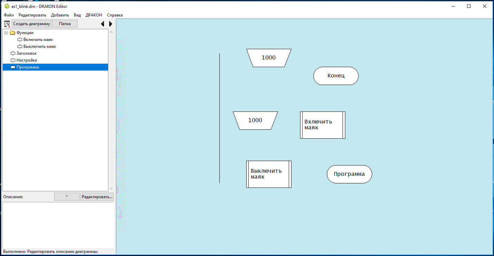Select the lower 1000 timer icon on canvas
The width and height of the screenshot is (494, 256).
(255, 120)
